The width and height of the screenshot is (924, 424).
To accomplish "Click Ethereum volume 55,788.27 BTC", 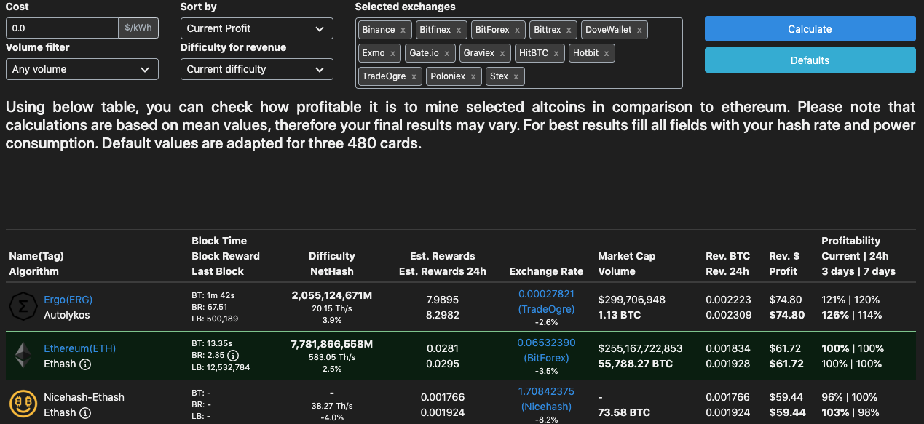I will coord(636,364).
